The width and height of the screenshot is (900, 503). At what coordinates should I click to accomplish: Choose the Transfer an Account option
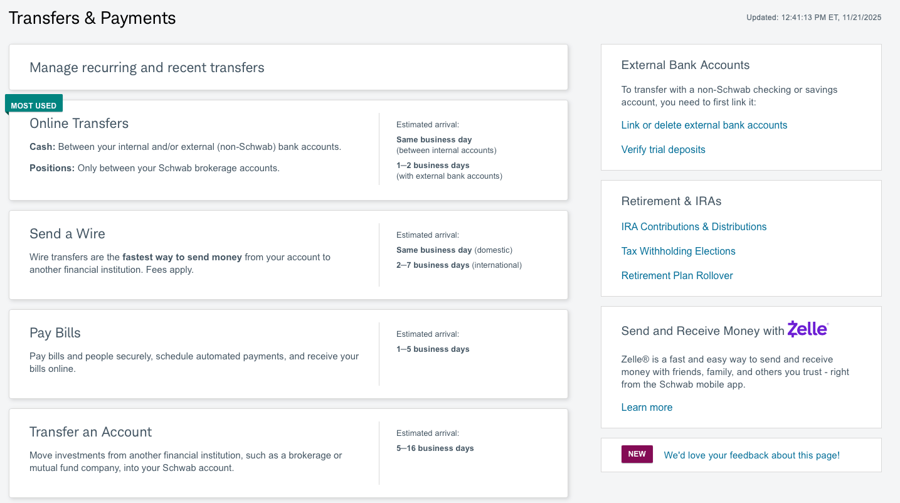click(90, 432)
